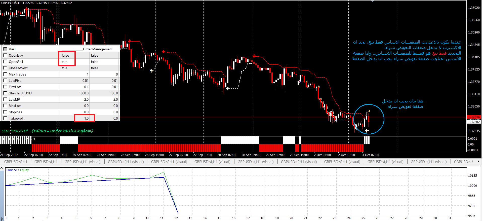The width and height of the screenshot is (483, 221).
Task: Close the tester panel with the X icon
Action: (x=2, y=168)
